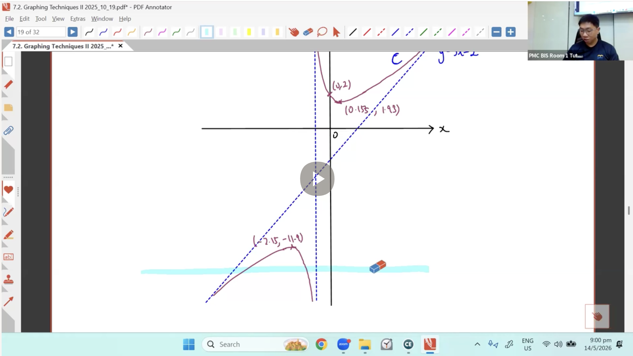
Task: Click the page number field '19 of 32'
Action: [x=41, y=32]
